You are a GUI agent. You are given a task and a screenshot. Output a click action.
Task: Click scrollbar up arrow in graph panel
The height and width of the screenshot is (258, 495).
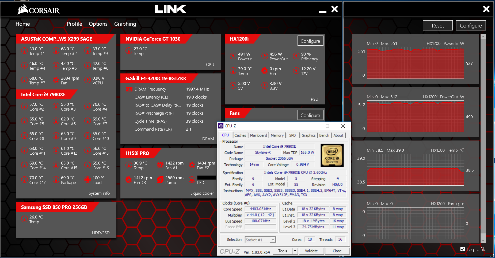click(x=483, y=37)
